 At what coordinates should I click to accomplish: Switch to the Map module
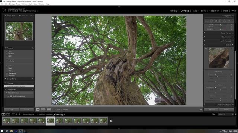point(195,11)
